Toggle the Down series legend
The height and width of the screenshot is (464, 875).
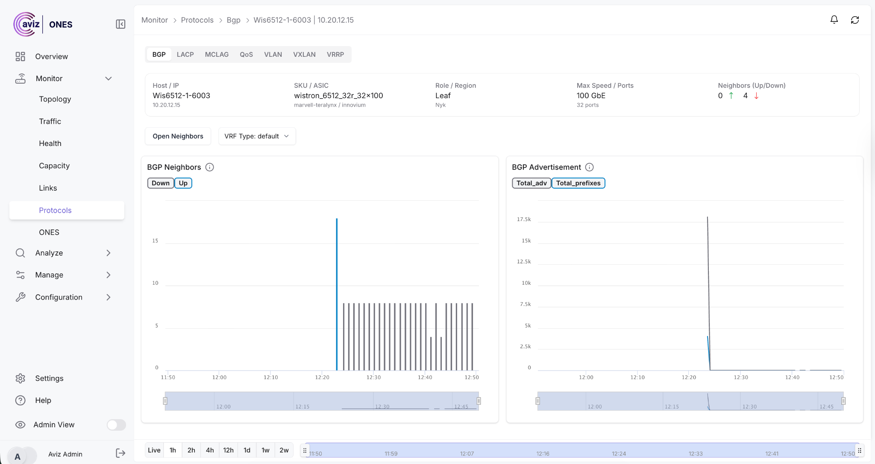(161, 183)
